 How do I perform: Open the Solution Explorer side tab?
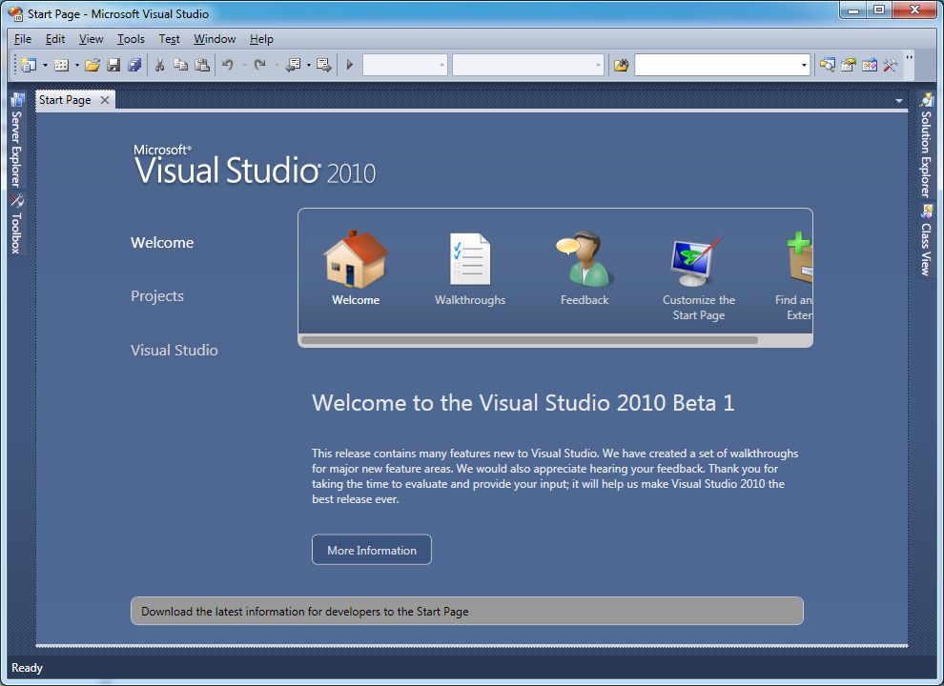click(926, 145)
